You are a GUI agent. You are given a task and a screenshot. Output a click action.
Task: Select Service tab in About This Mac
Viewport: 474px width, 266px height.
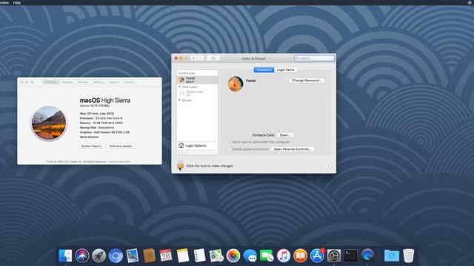pyautogui.click(x=130, y=82)
